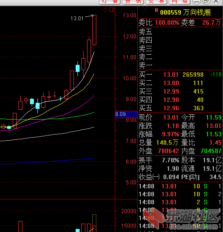The height and width of the screenshot is (232, 223).
Task: Click the restore window button
Action: 206,1
